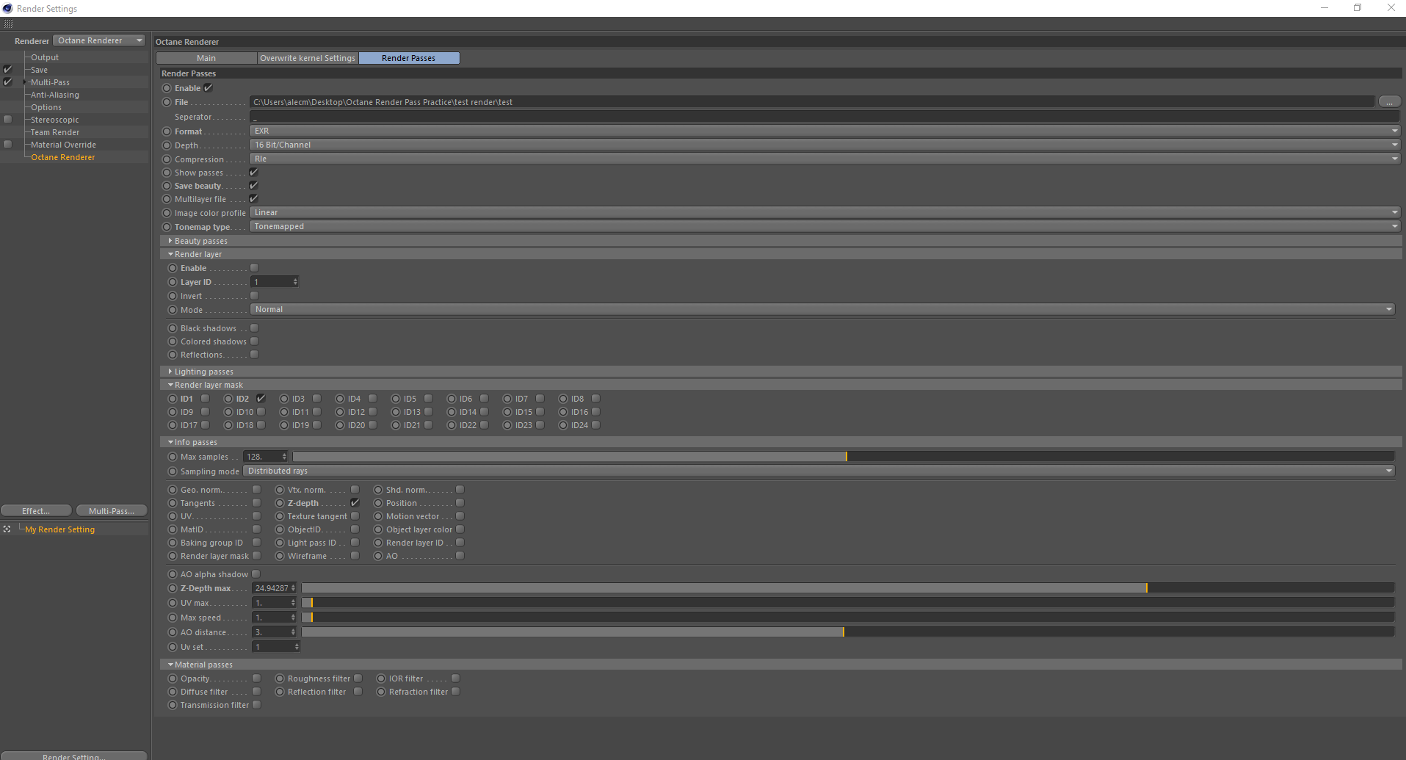Click the animation circle icon beside UV max

[173, 603]
